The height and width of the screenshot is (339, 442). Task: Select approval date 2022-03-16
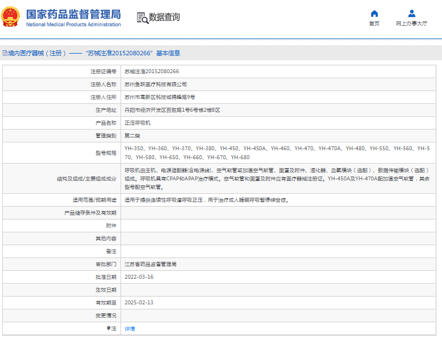[x=139, y=277]
